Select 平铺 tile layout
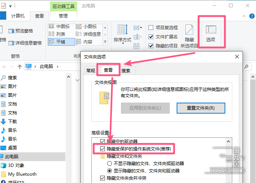 pyautogui.click(x=61, y=42)
